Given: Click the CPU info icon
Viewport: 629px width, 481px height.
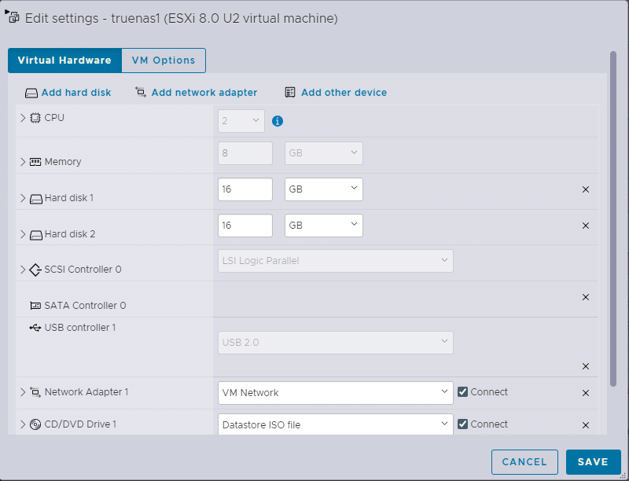Looking at the screenshot, I should [278, 121].
